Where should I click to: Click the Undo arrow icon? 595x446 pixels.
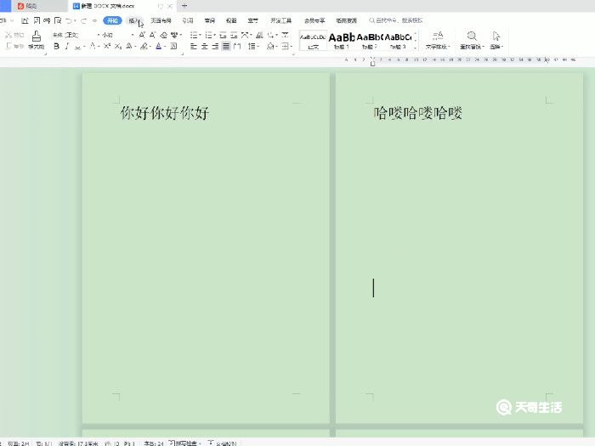(x=69, y=20)
